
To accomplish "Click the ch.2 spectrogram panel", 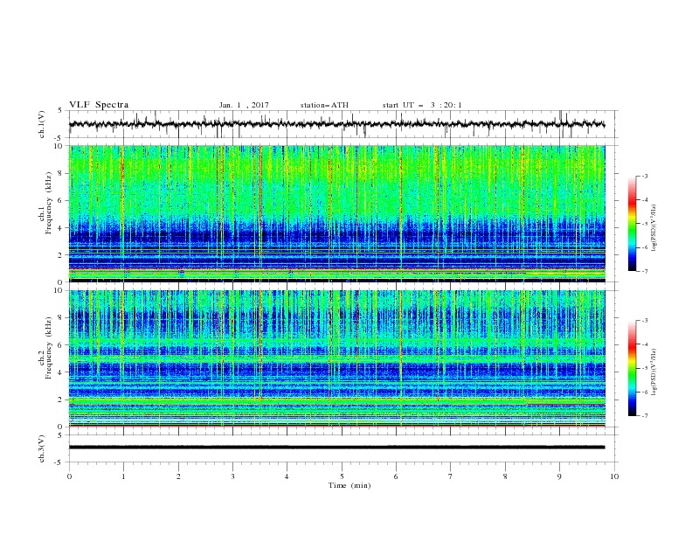I will coord(336,358).
